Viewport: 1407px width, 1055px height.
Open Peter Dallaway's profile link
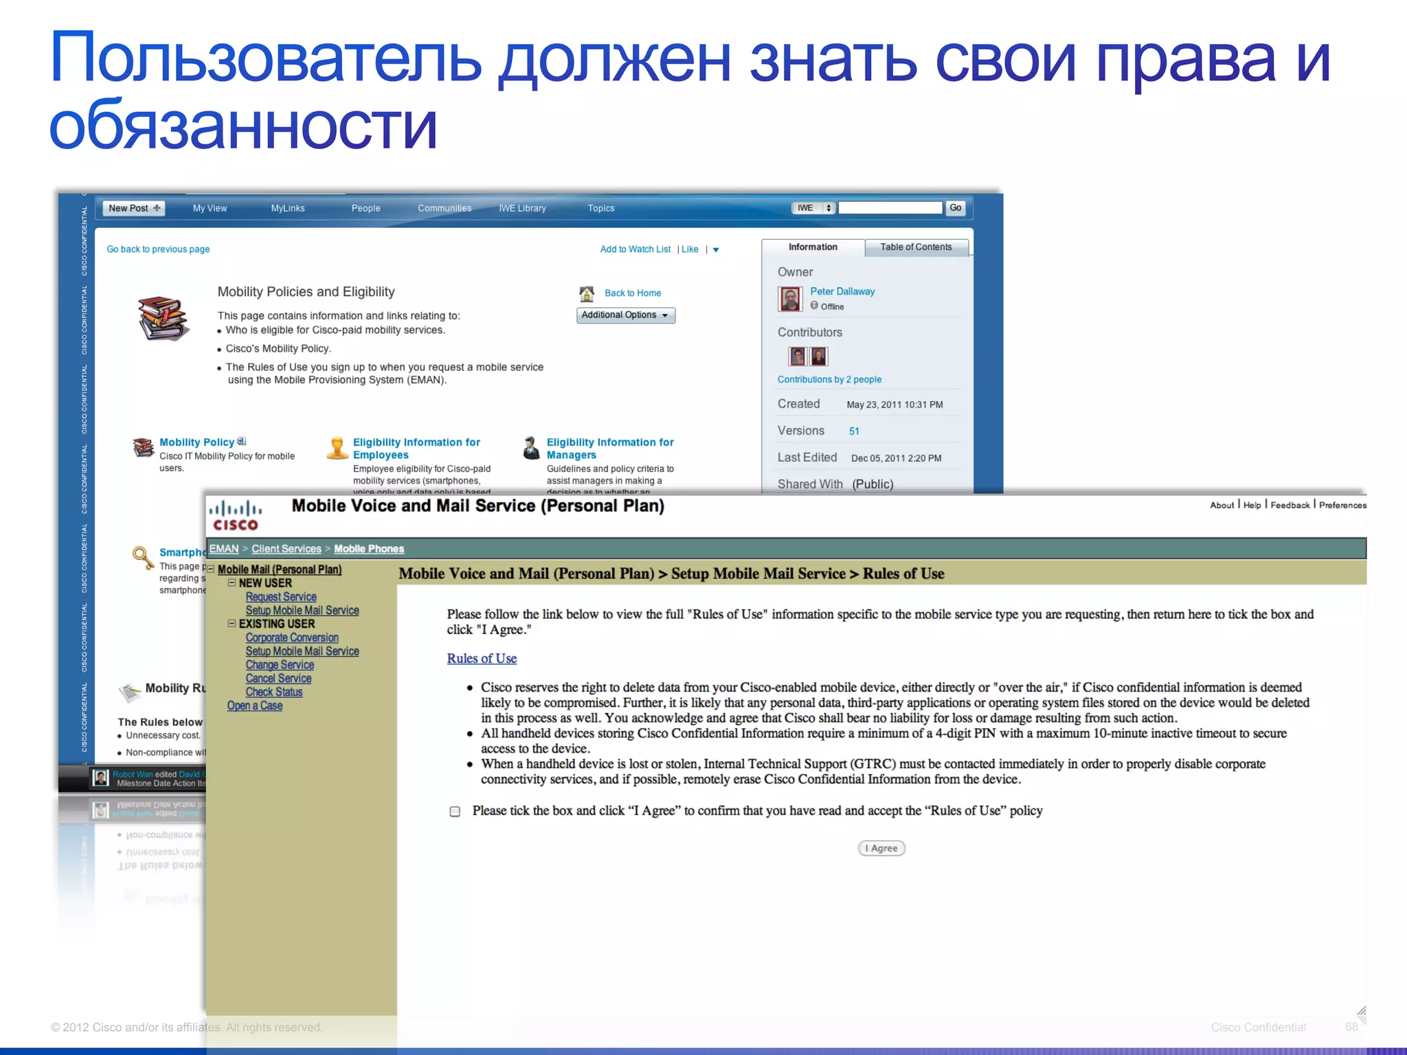[x=842, y=291]
